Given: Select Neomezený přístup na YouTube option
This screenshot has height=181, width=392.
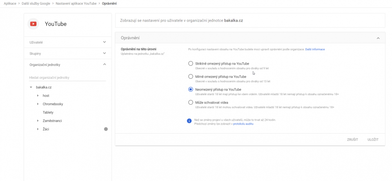Looking at the screenshot, I should point(191,89).
